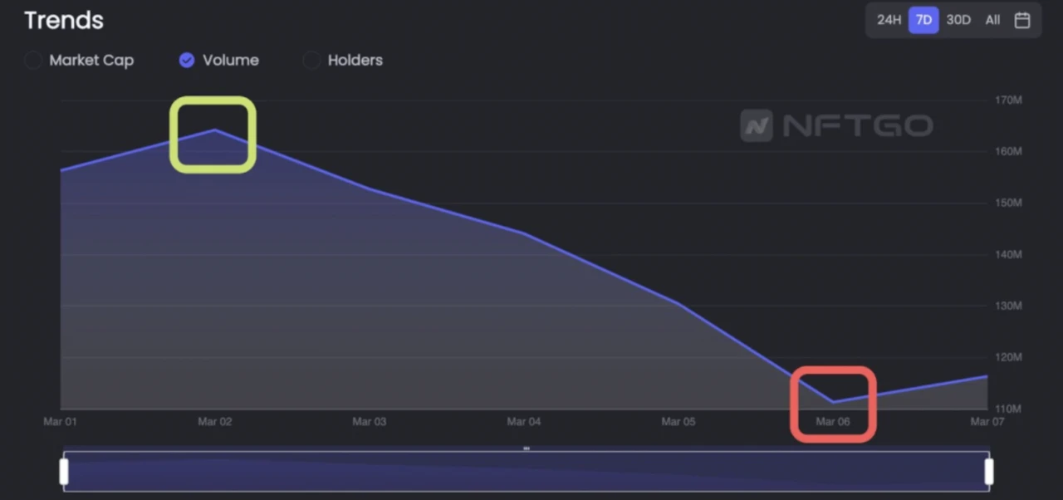Select the Holders radio option
Screen dimensions: 1063x500
pos(311,61)
